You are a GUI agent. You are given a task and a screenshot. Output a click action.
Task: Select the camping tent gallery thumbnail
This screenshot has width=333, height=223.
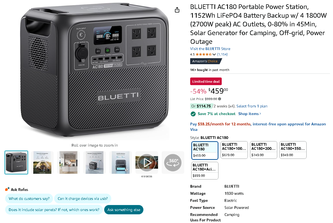click(x=42, y=163)
